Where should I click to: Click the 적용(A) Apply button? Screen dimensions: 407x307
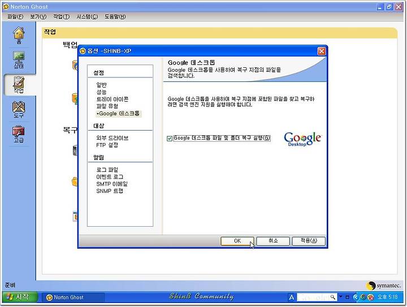click(309, 241)
